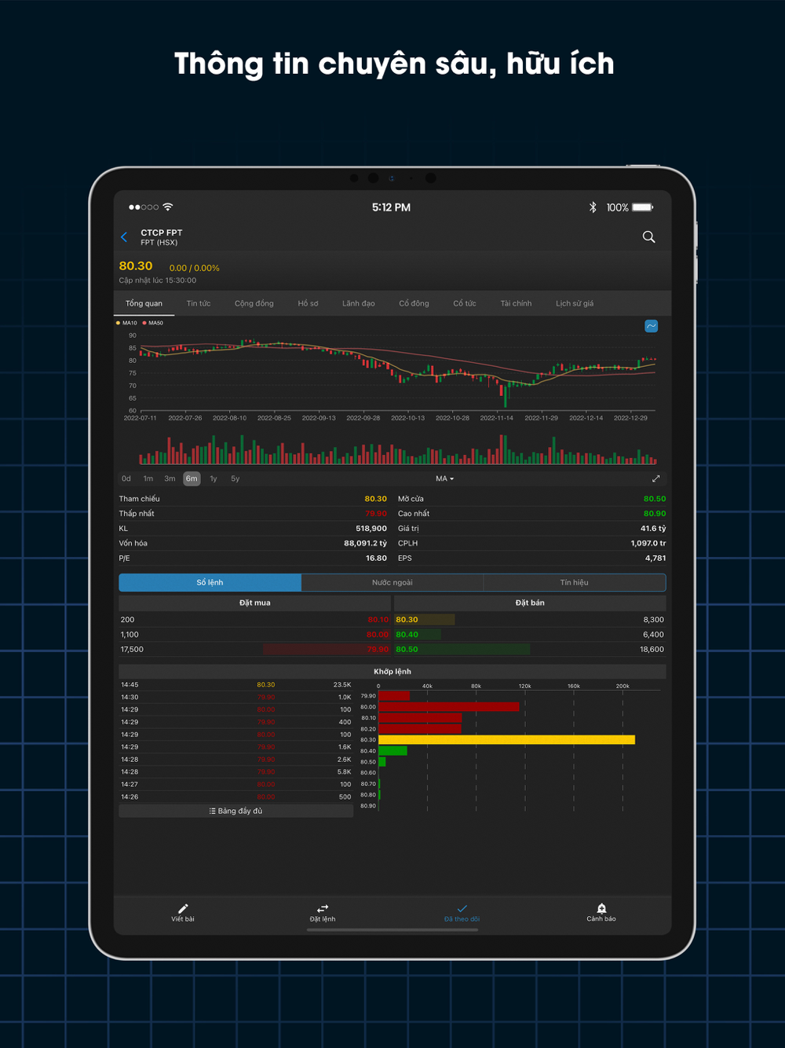Tap the 14:45 matched order row
Viewport: 785px width, 1048px height.
coord(235,685)
